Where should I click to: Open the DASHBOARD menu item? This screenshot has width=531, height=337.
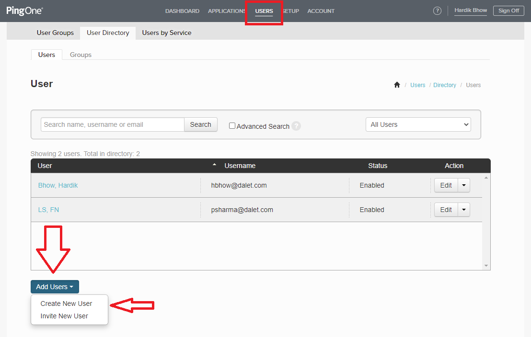pyautogui.click(x=182, y=11)
